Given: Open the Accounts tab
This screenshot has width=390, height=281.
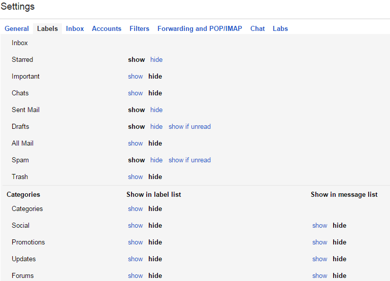Looking at the screenshot, I should pos(107,29).
